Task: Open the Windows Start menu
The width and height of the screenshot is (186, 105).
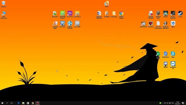Action: (2, 103)
